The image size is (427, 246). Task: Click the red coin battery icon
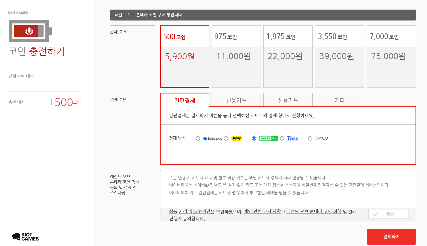pyautogui.click(x=30, y=31)
